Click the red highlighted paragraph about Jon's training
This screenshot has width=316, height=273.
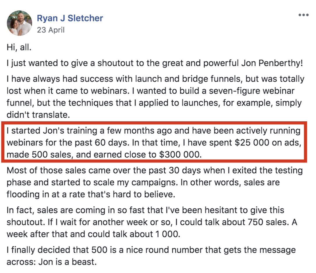(x=154, y=142)
